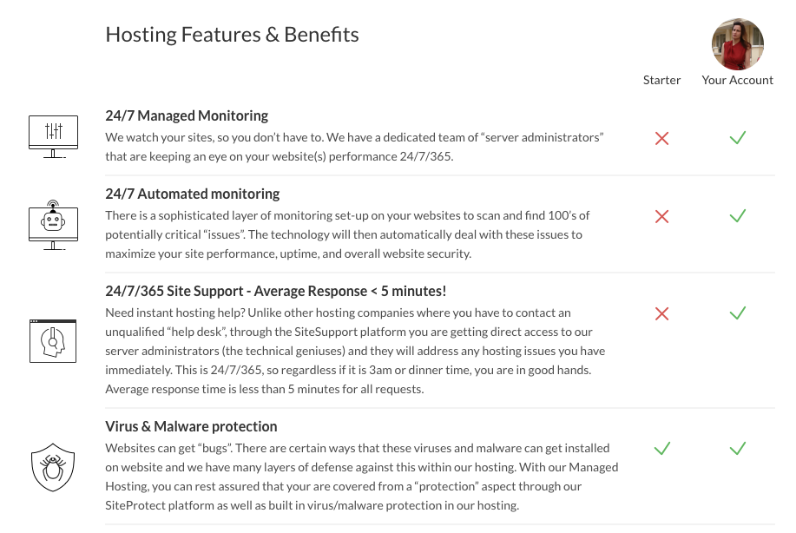Click the profile photo above Your Account
This screenshot has height=533, width=796.
coord(737,44)
